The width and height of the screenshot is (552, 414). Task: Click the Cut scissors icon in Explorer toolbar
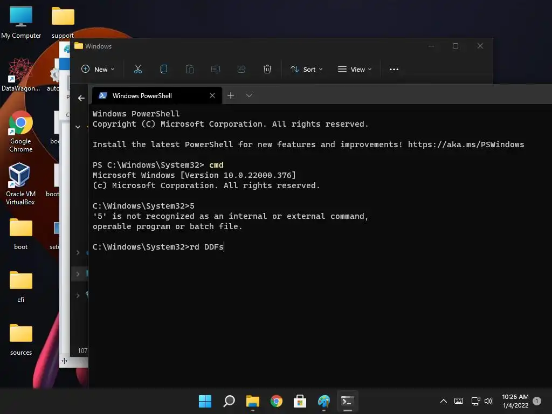pyautogui.click(x=137, y=70)
